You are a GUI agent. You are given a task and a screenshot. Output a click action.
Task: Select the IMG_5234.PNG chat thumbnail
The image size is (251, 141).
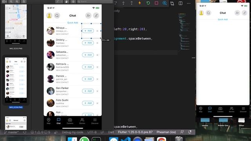(16, 80)
